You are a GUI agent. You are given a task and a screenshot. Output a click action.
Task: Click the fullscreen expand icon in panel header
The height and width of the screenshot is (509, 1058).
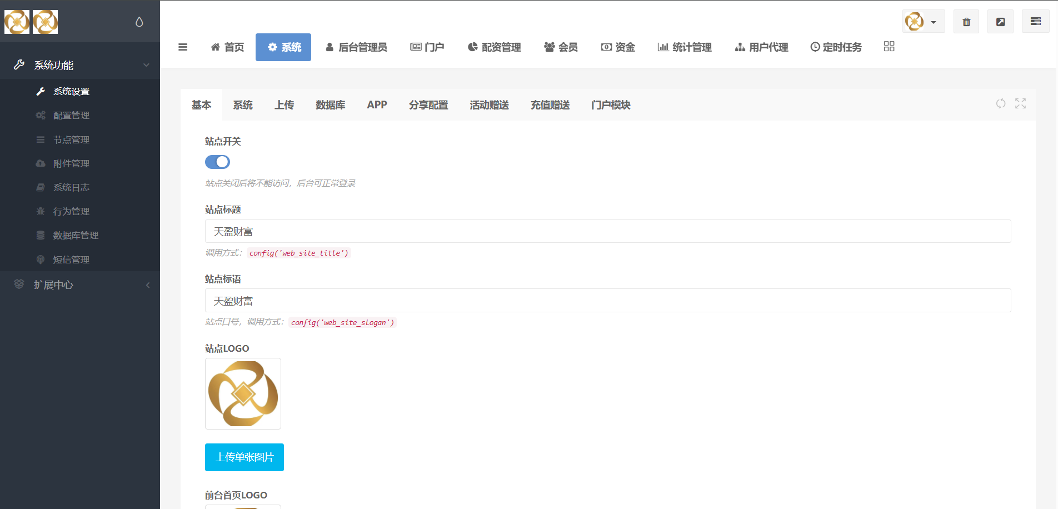(x=1021, y=103)
